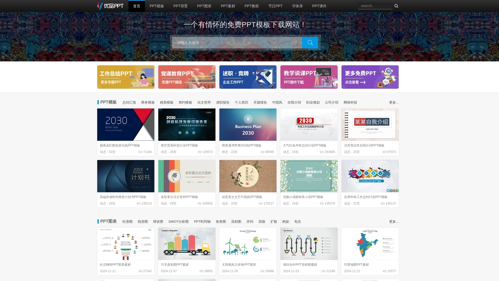Open the 首页 navigation tab

pos(137,6)
